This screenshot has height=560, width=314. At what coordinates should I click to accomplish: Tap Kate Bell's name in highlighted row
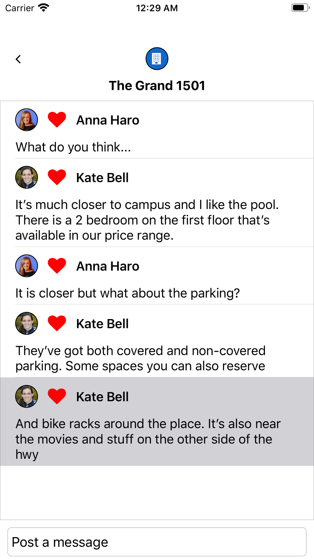click(x=102, y=397)
